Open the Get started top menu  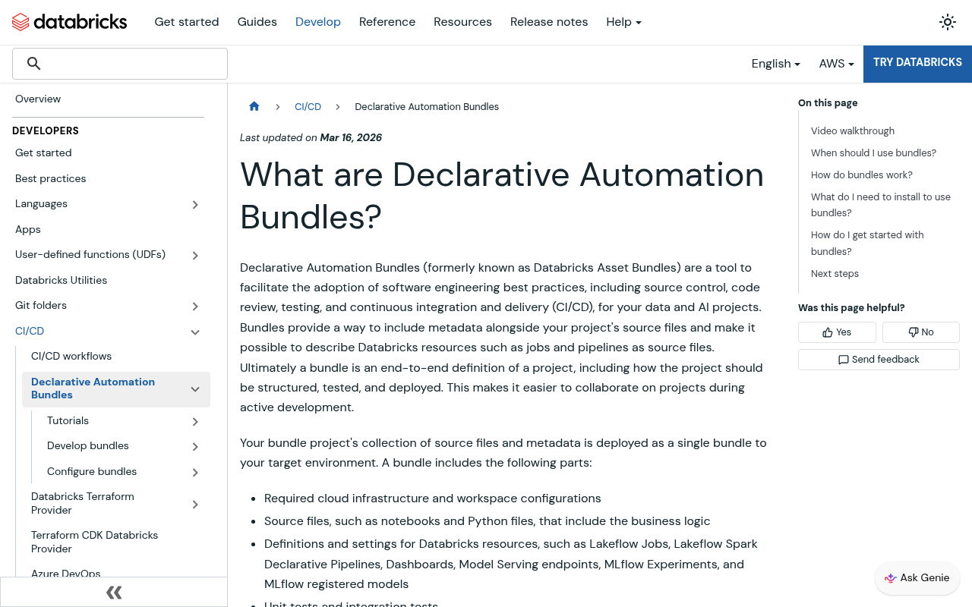click(187, 22)
